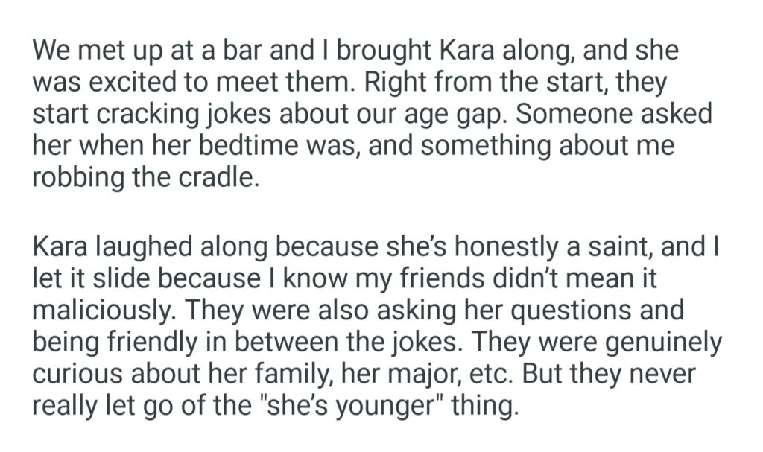Click the phrase "robbing the cradle"

coord(145,177)
